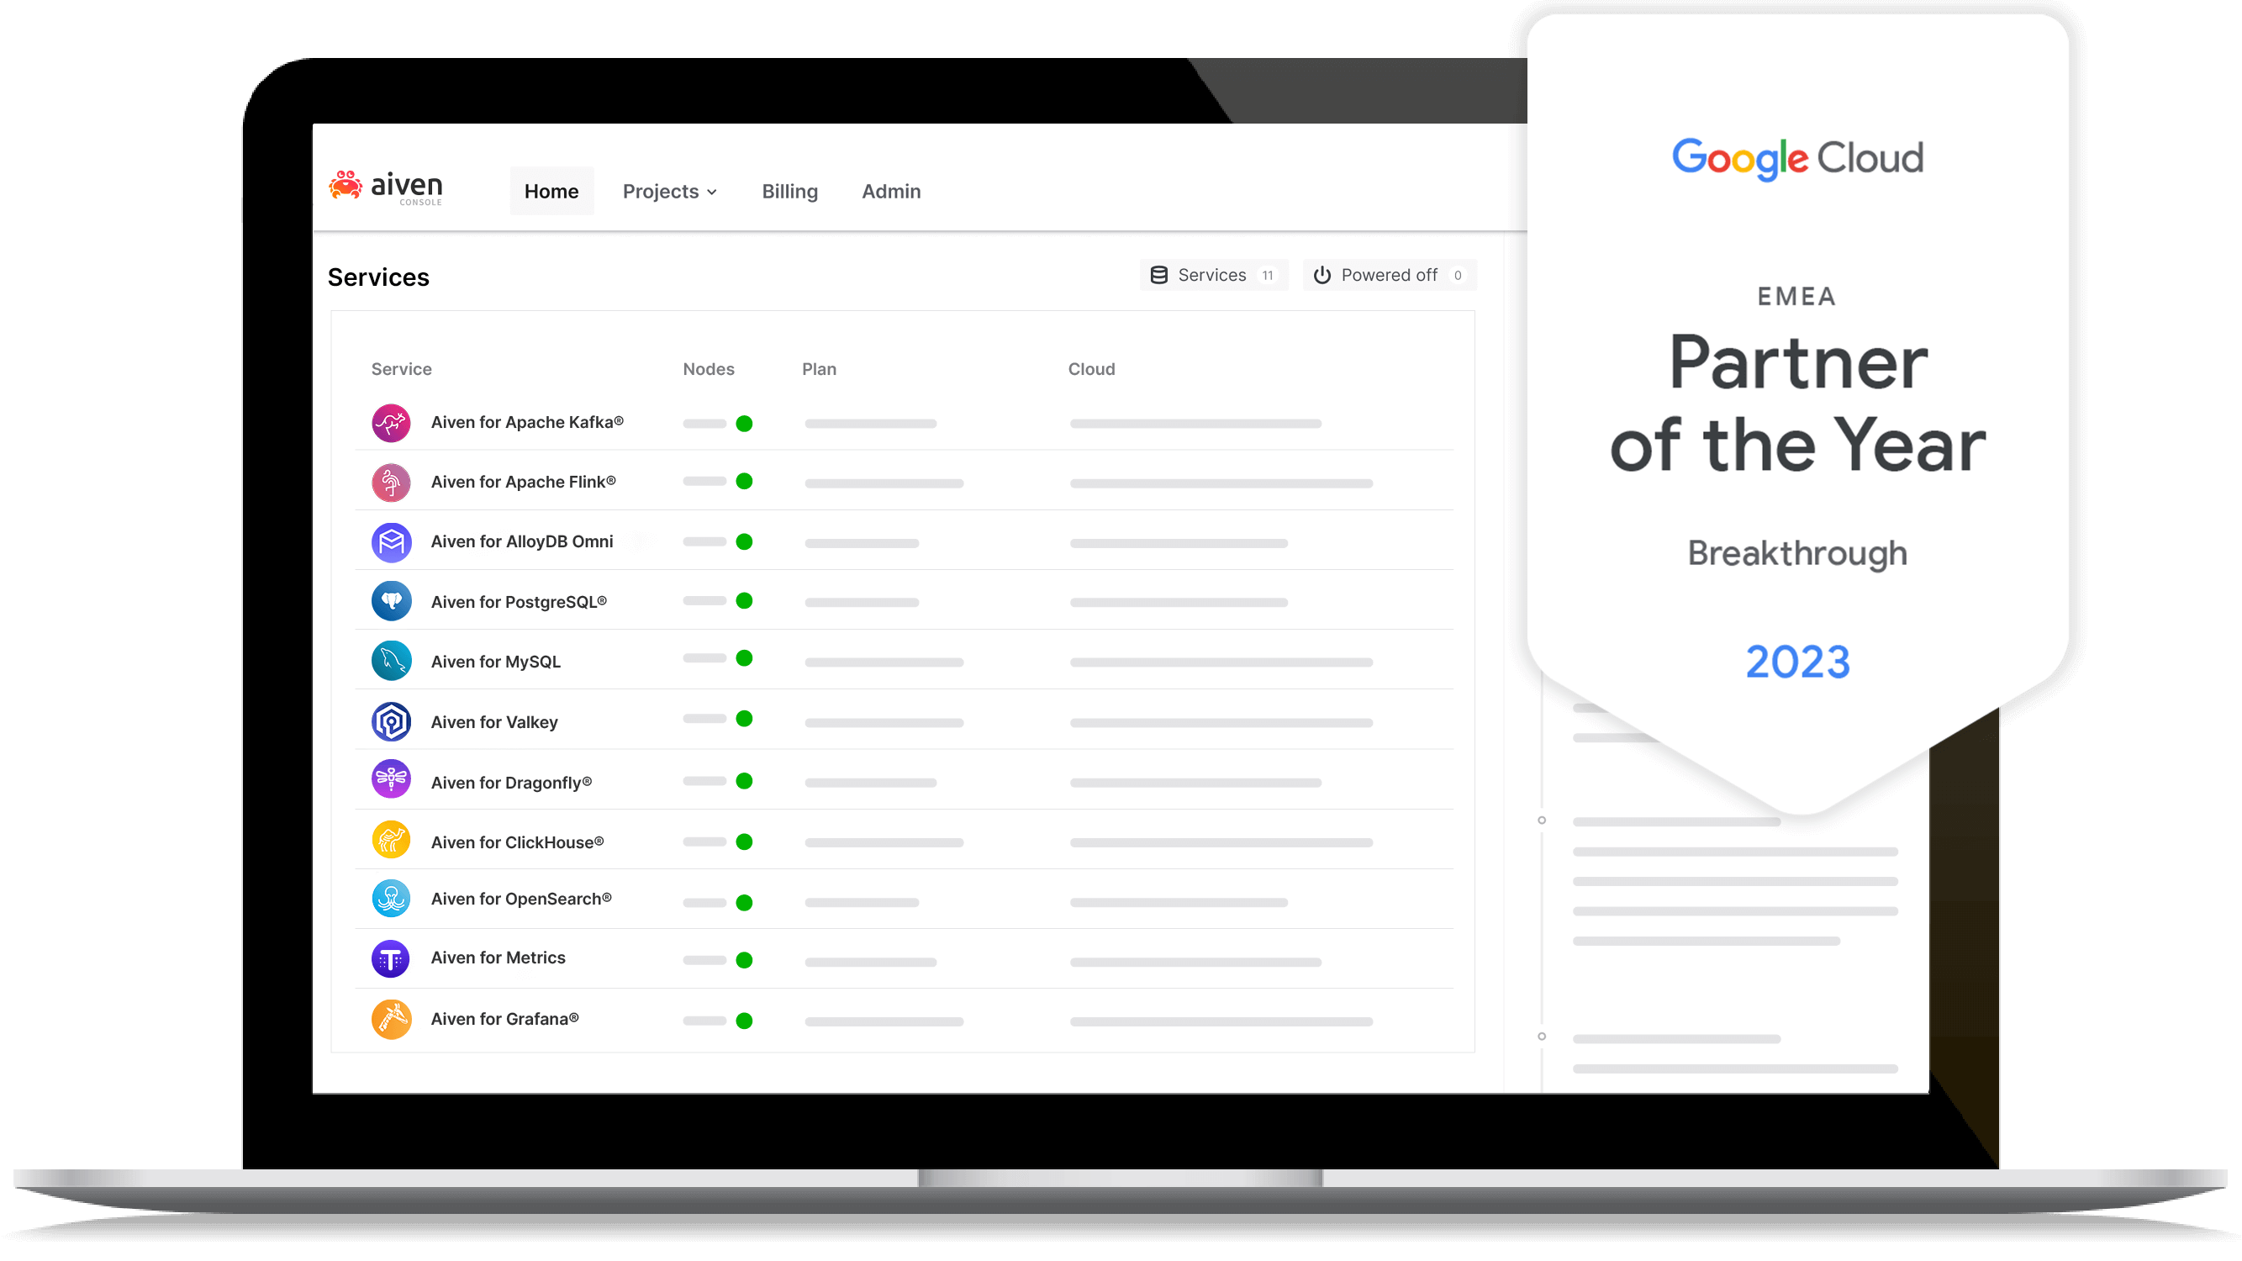Click the Aiven for PostgreSQL® icon
The width and height of the screenshot is (2242, 1261).
point(391,600)
